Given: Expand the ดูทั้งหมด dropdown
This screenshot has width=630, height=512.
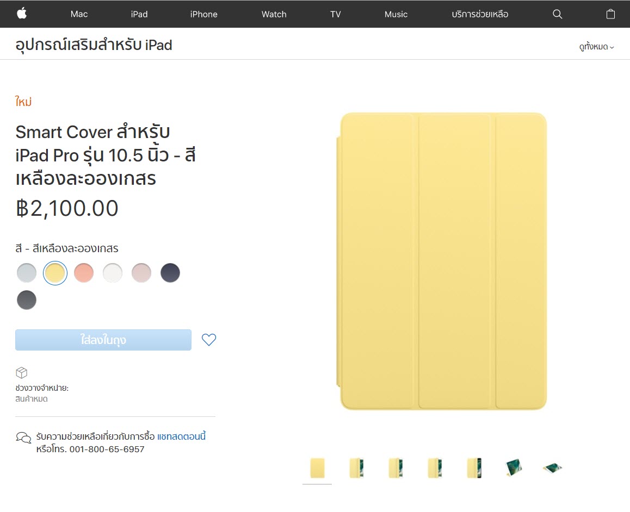Looking at the screenshot, I should (x=596, y=47).
